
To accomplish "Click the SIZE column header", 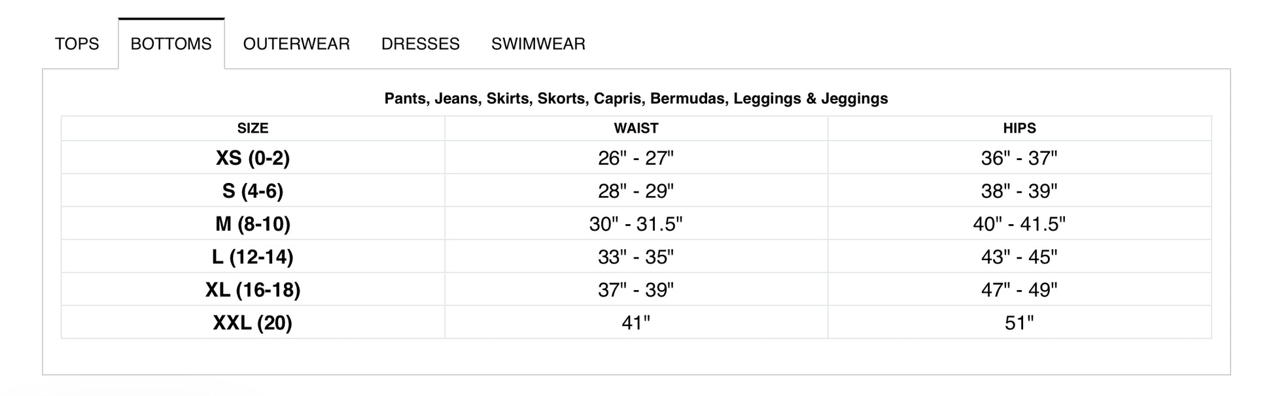I will pyautogui.click(x=253, y=128).
